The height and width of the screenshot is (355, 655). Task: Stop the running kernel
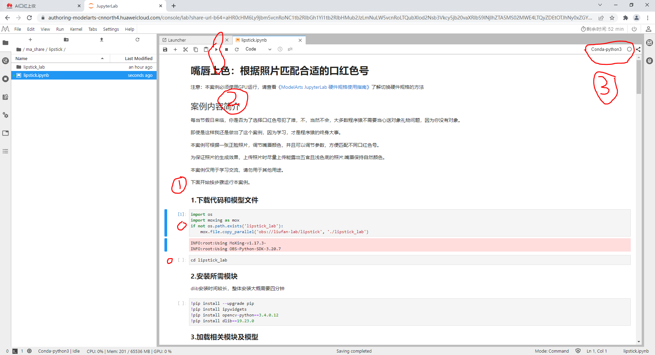[x=227, y=49]
